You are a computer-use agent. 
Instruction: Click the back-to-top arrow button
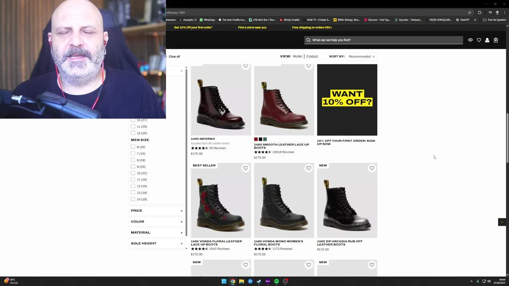(x=502, y=222)
